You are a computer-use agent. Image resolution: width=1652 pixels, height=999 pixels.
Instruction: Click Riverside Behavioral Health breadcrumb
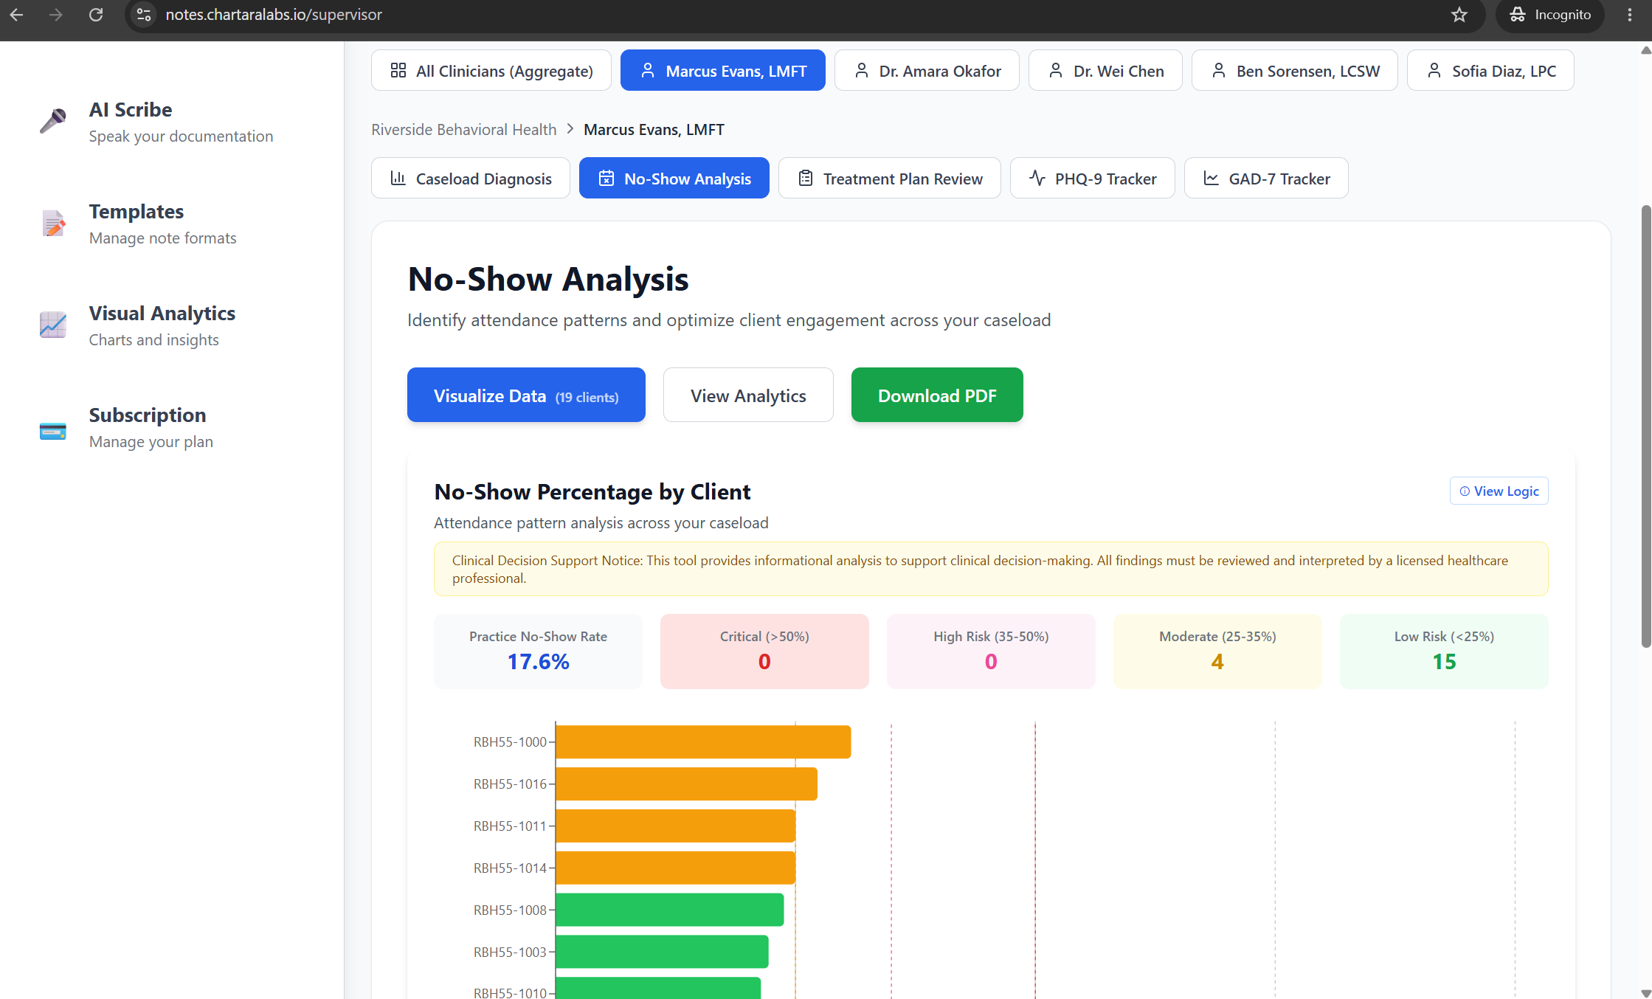tap(464, 130)
